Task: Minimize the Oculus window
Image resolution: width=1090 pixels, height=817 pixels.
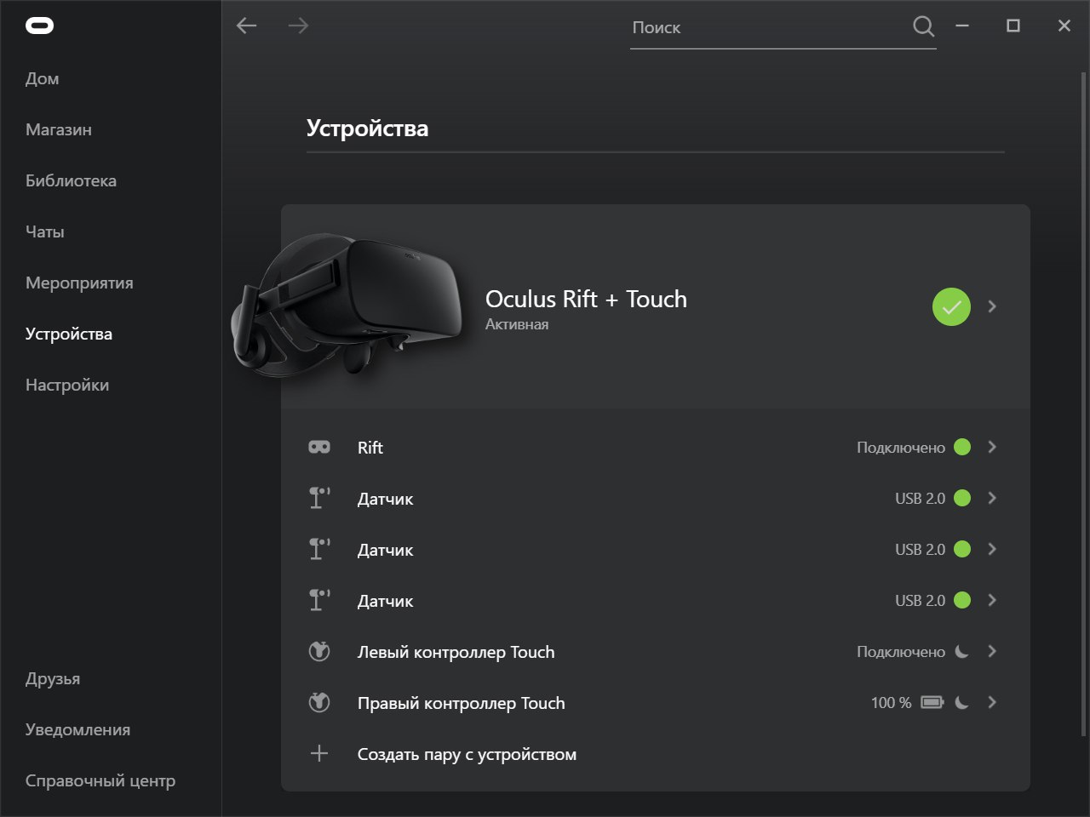Action: [962, 26]
